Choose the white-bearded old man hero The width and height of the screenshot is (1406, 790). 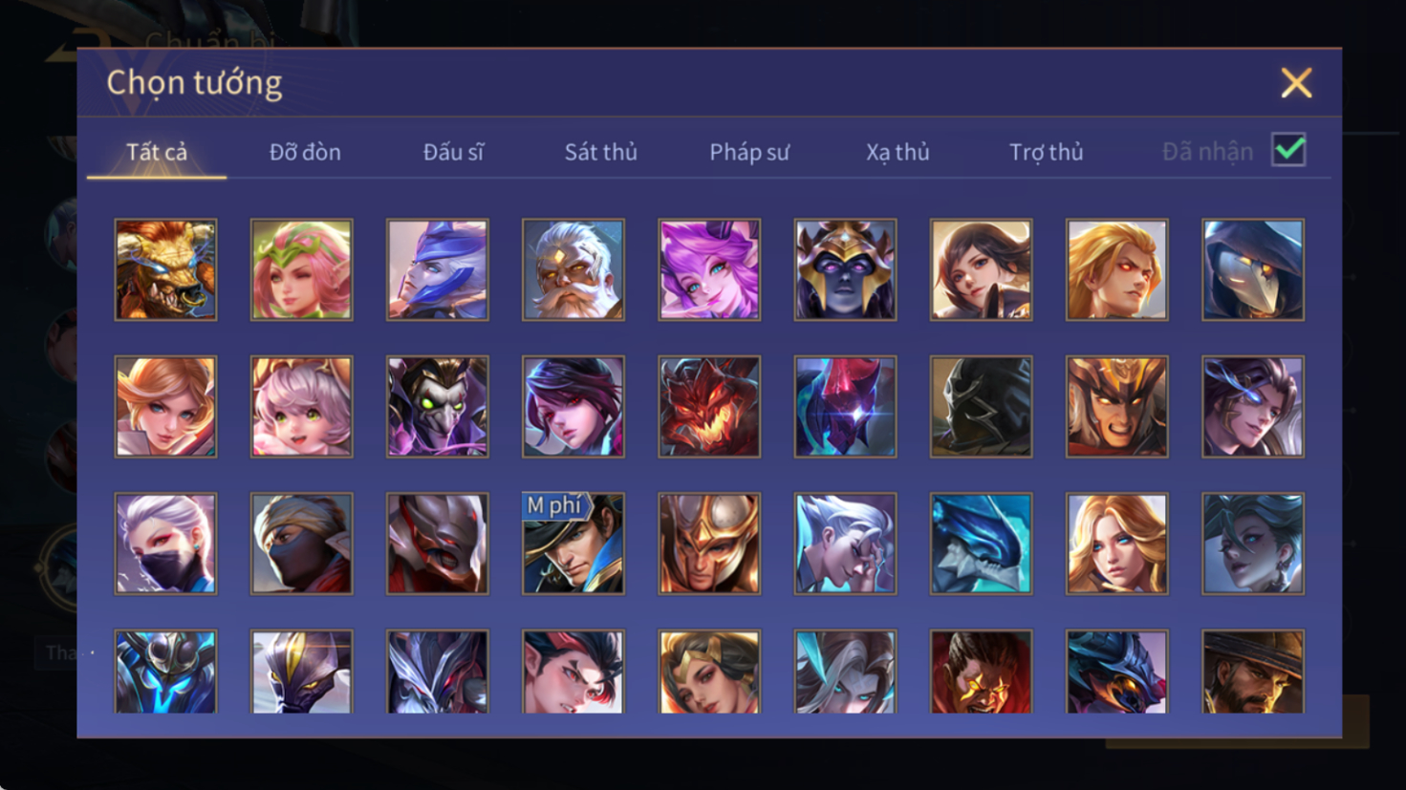point(573,269)
